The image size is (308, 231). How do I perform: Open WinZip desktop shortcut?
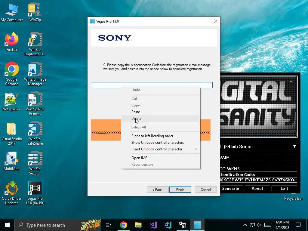(x=35, y=13)
